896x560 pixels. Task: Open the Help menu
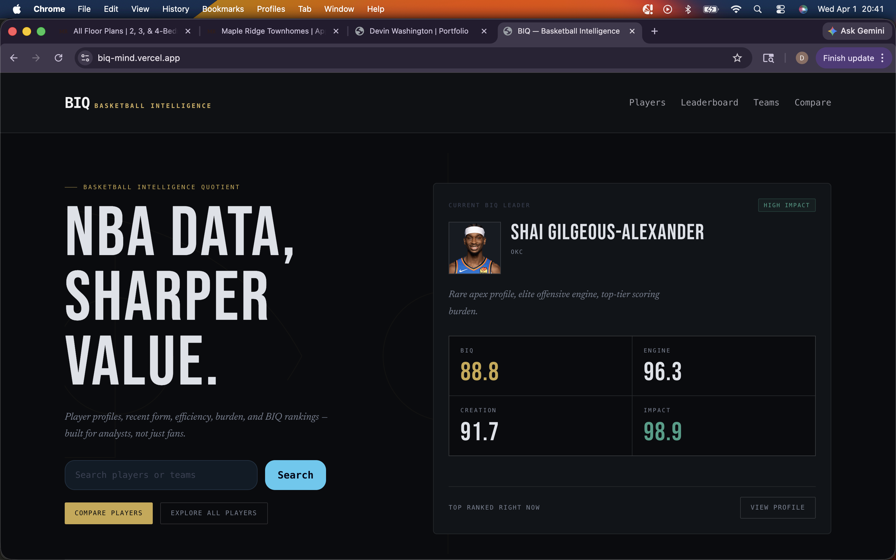tap(376, 9)
